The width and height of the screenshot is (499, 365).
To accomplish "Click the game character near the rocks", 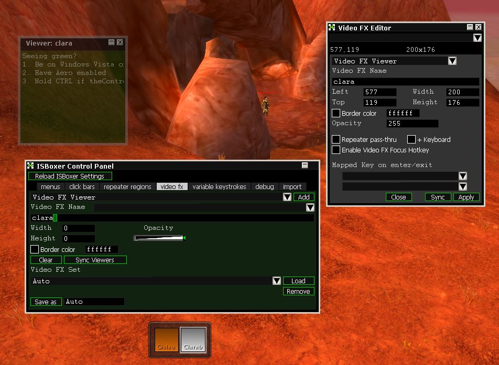I will pyautogui.click(x=265, y=106).
